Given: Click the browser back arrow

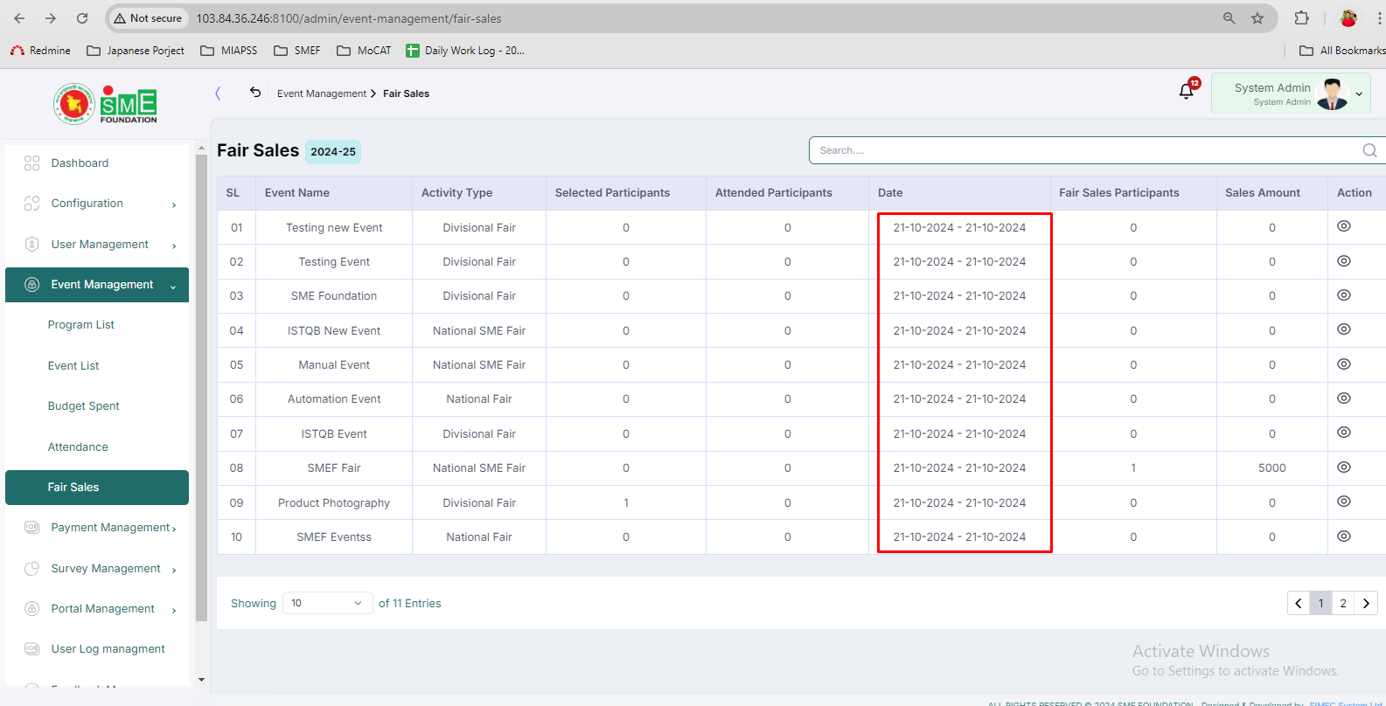Looking at the screenshot, I should point(19,18).
